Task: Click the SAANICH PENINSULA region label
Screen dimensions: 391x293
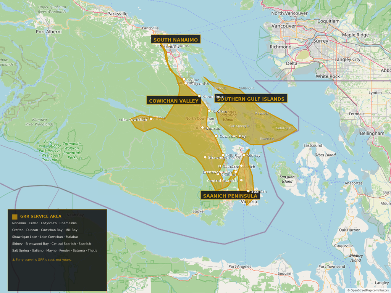Action: coord(230,195)
